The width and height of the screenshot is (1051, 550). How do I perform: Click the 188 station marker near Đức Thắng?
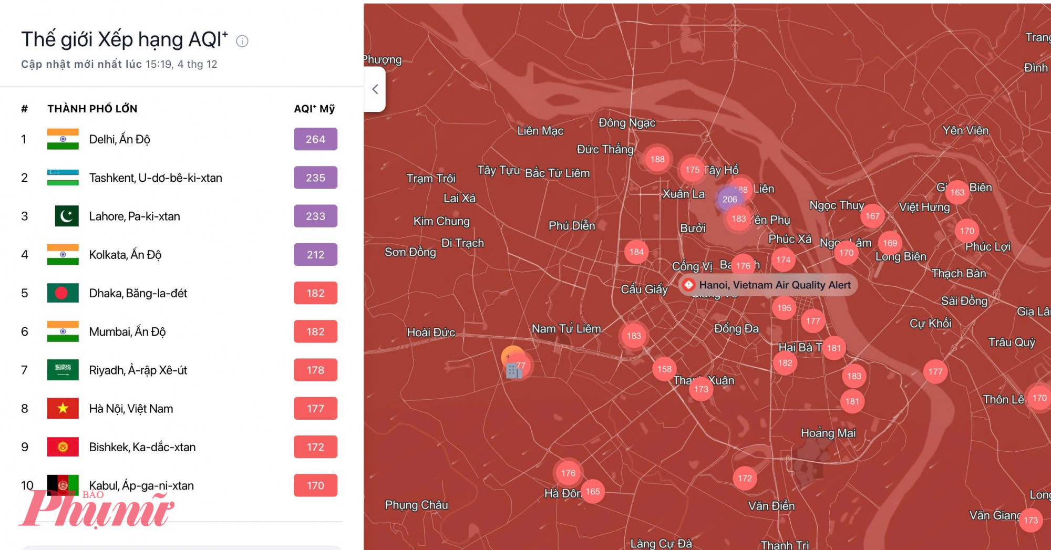coord(657,159)
